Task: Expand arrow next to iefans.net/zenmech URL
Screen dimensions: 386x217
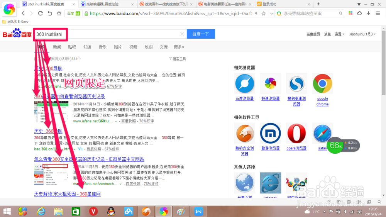Action: pyautogui.click(x=120, y=184)
